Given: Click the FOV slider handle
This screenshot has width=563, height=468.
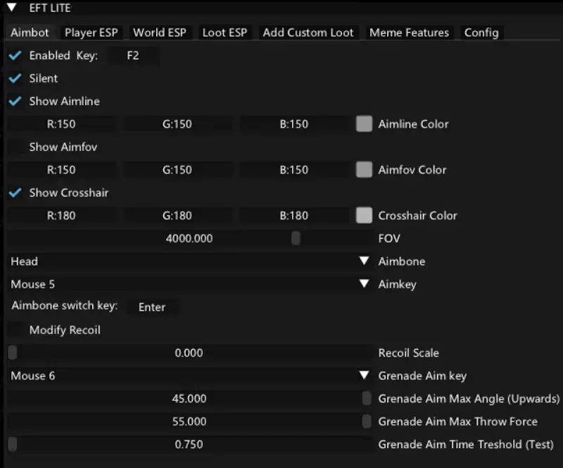Looking at the screenshot, I should 296,238.
